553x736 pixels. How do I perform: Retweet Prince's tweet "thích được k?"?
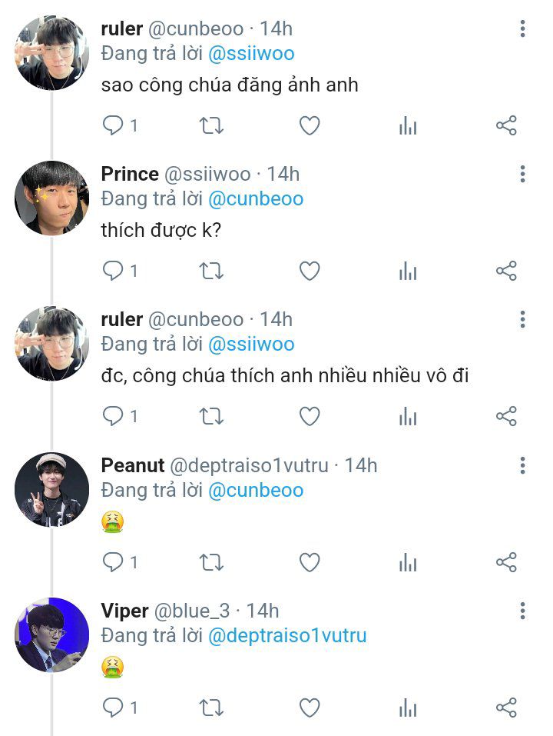tap(211, 271)
